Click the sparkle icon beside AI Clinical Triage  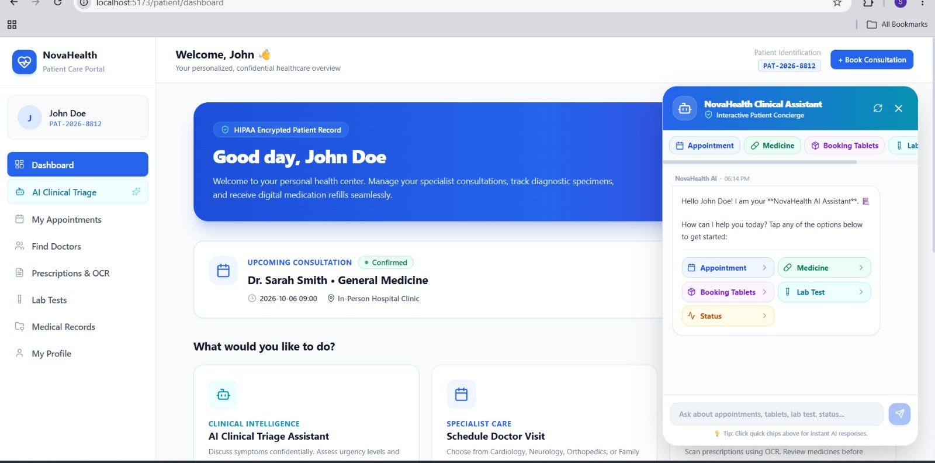coord(136,192)
